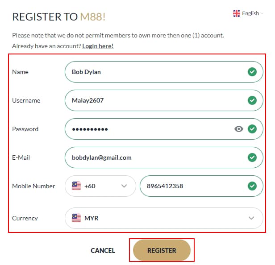Click the green checkmark in Password field
This screenshot has height=265, width=275.
tap(252, 129)
